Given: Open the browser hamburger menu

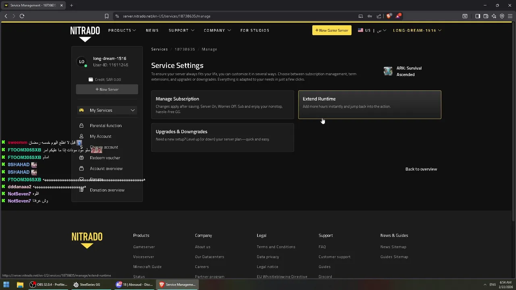Looking at the screenshot, I should (x=510, y=16).
